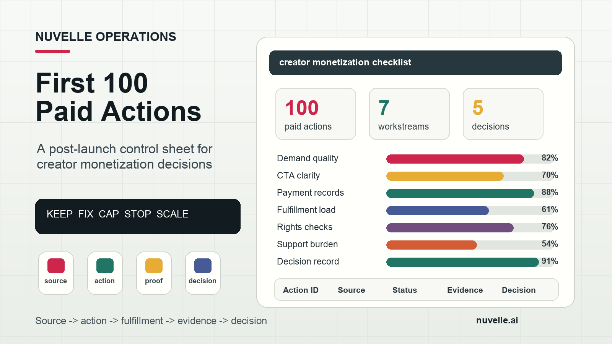
Task: Click the yellow CTA clarity bar
Action: [x=445, y=176]
